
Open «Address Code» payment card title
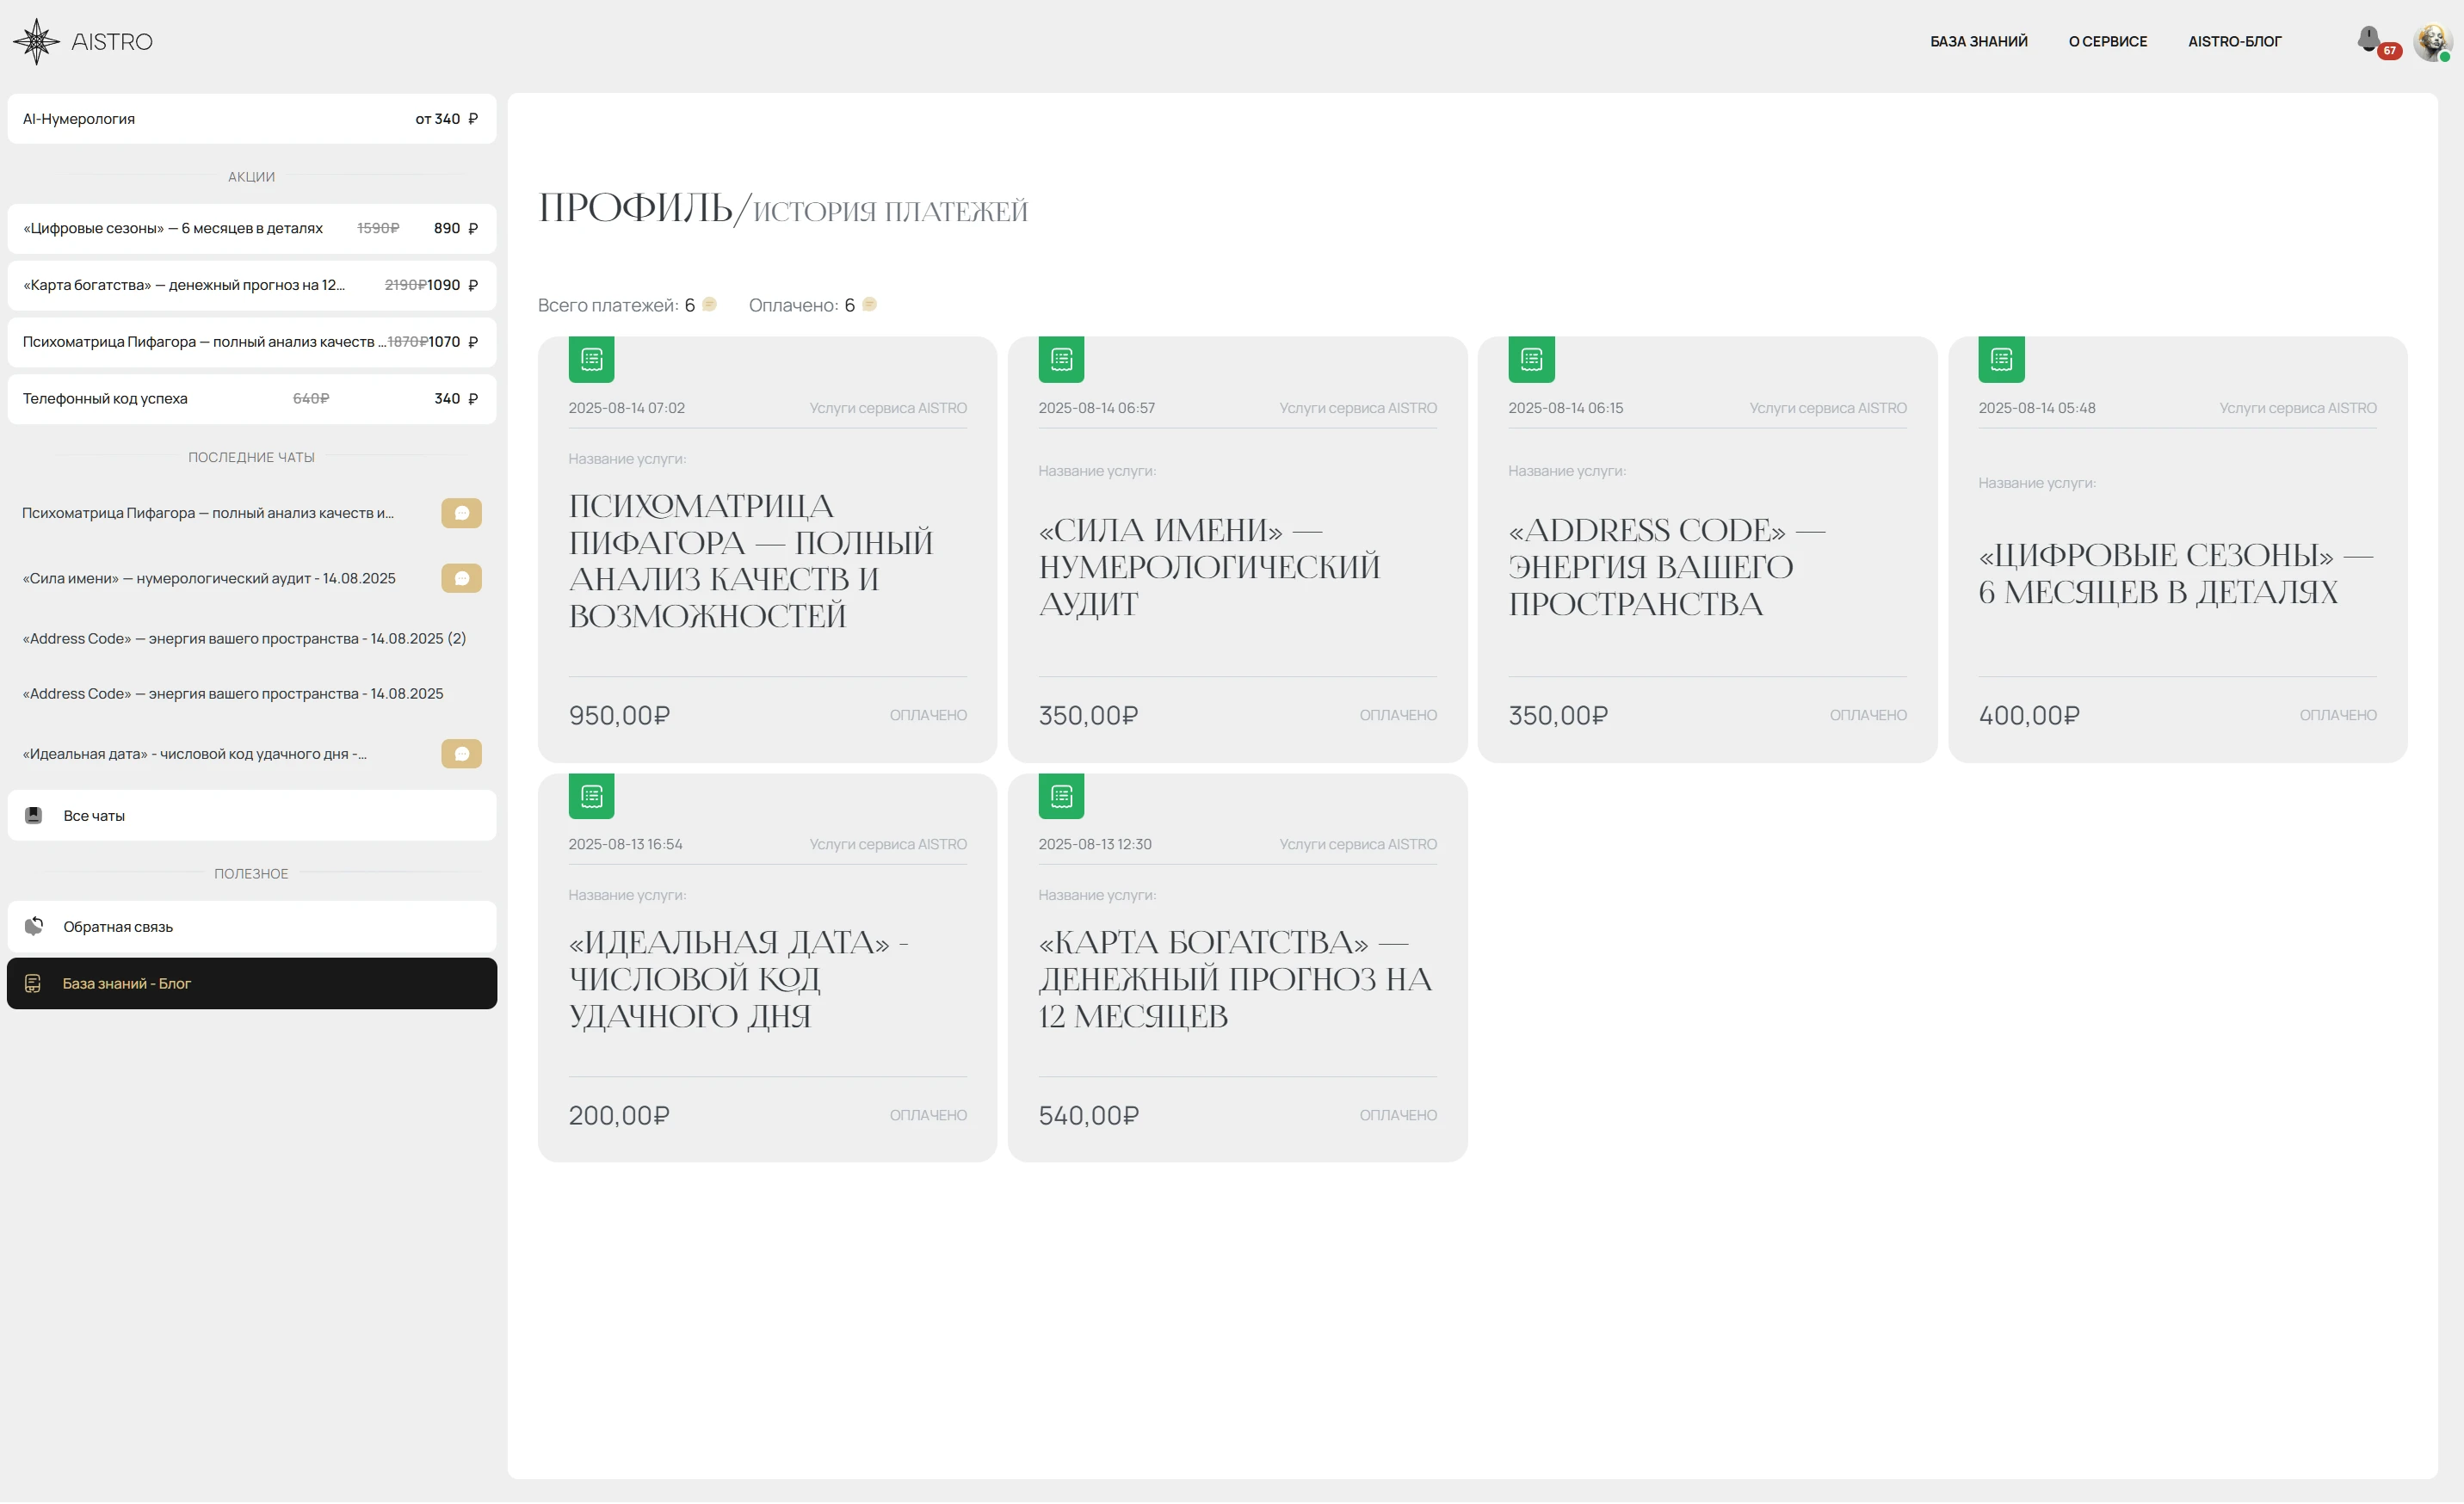(1667, 567)
